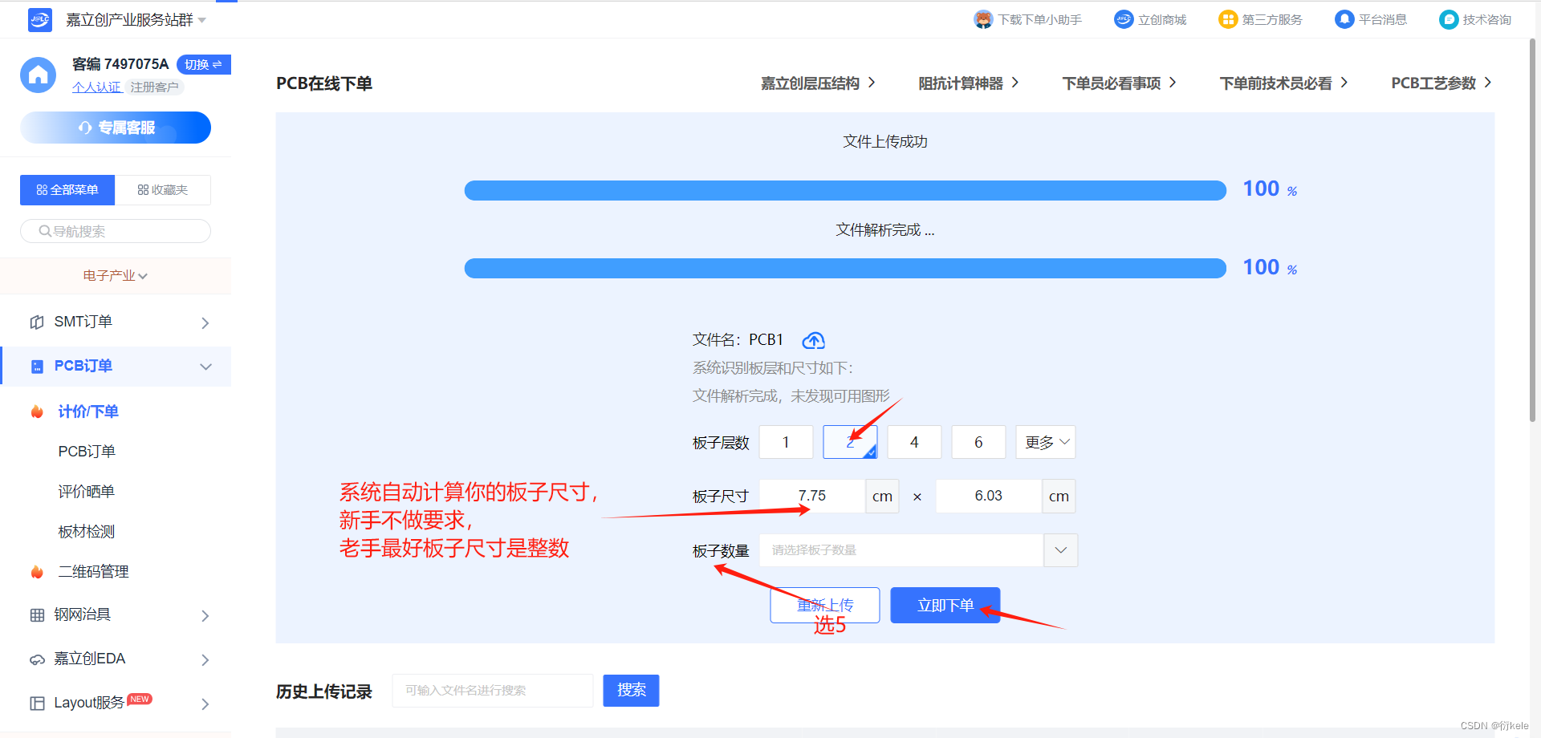Click the SMT订单 sidebar icon
This screenshot has width=1541, height=738.
[x=36, y=322]
